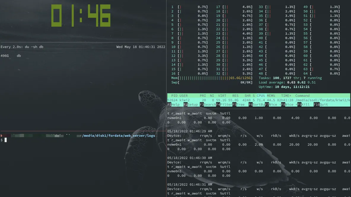Click the Mem usage meter bar
The width and height of the screenshot is (351, 197).
(212, 78)
